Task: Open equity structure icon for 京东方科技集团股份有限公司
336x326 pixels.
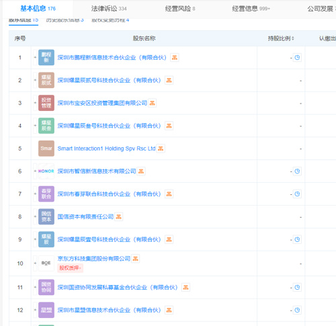Action: [135, 259]
